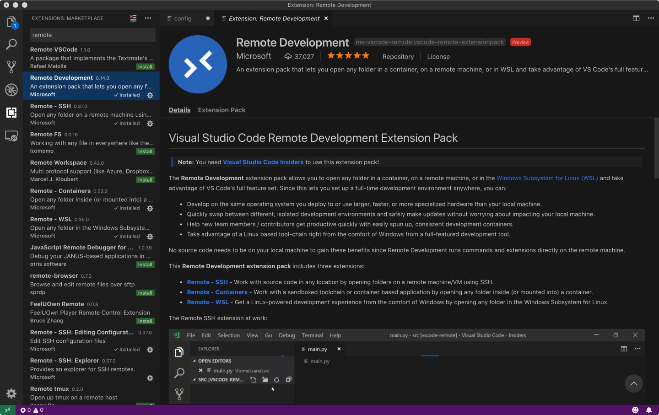Click the split editor right icon
The width and height of the screenshot is (659, 415).
pyautogui.click(x=636, y=18)
